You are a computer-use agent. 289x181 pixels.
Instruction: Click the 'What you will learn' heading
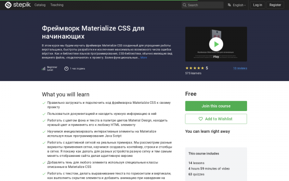coord(66,95)
